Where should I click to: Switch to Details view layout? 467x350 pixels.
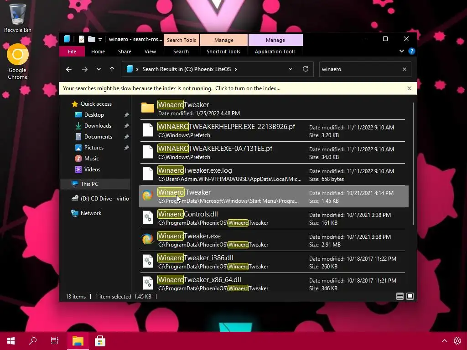[x=400, y=296]
